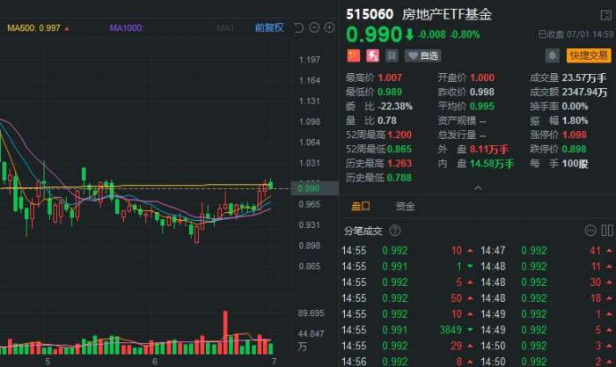Viewport: 616px width, 367px height.
Task: Click the change percent -0.80%
Action: [x=466, y=34]
